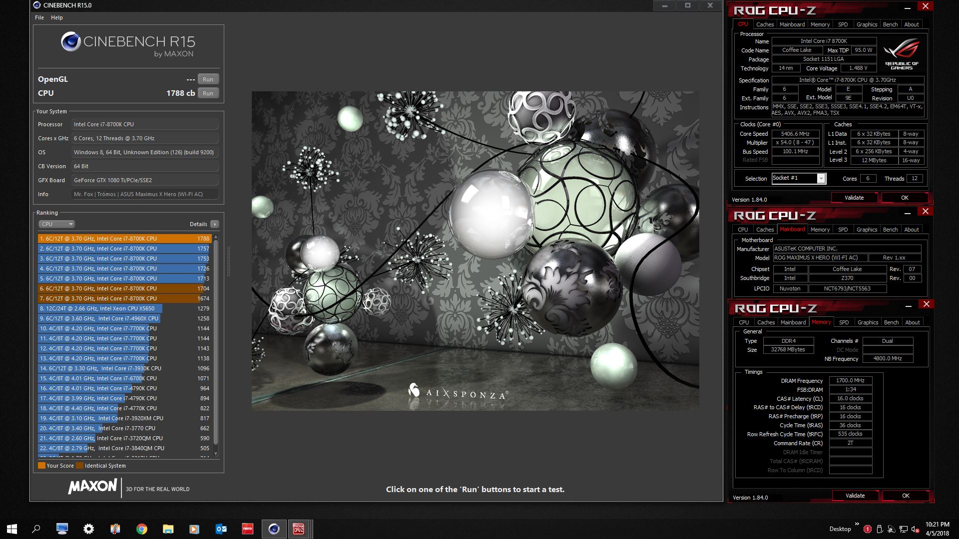Launch Google Chrome from the taskbar
This screenshot has height=539, width=959.
142,529
